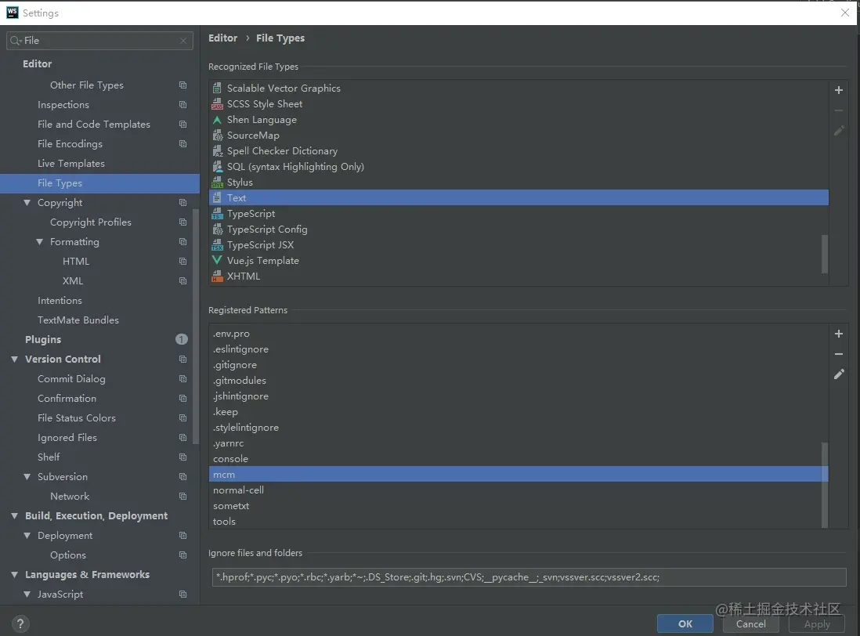
Task: Click the SourceMap file type icon
Action: tap(218, 135)
